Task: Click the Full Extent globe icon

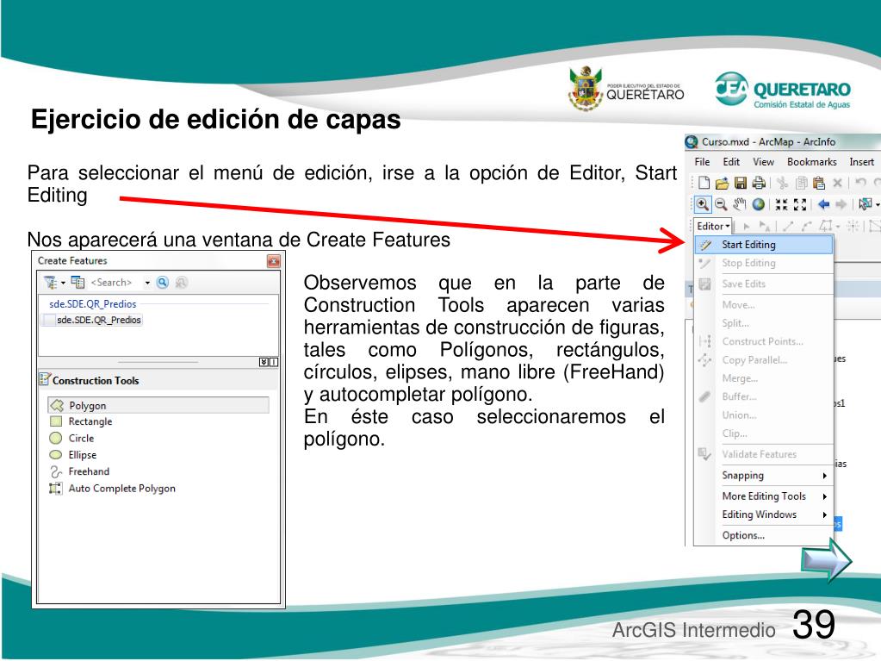Action: (x=759, y=204)
